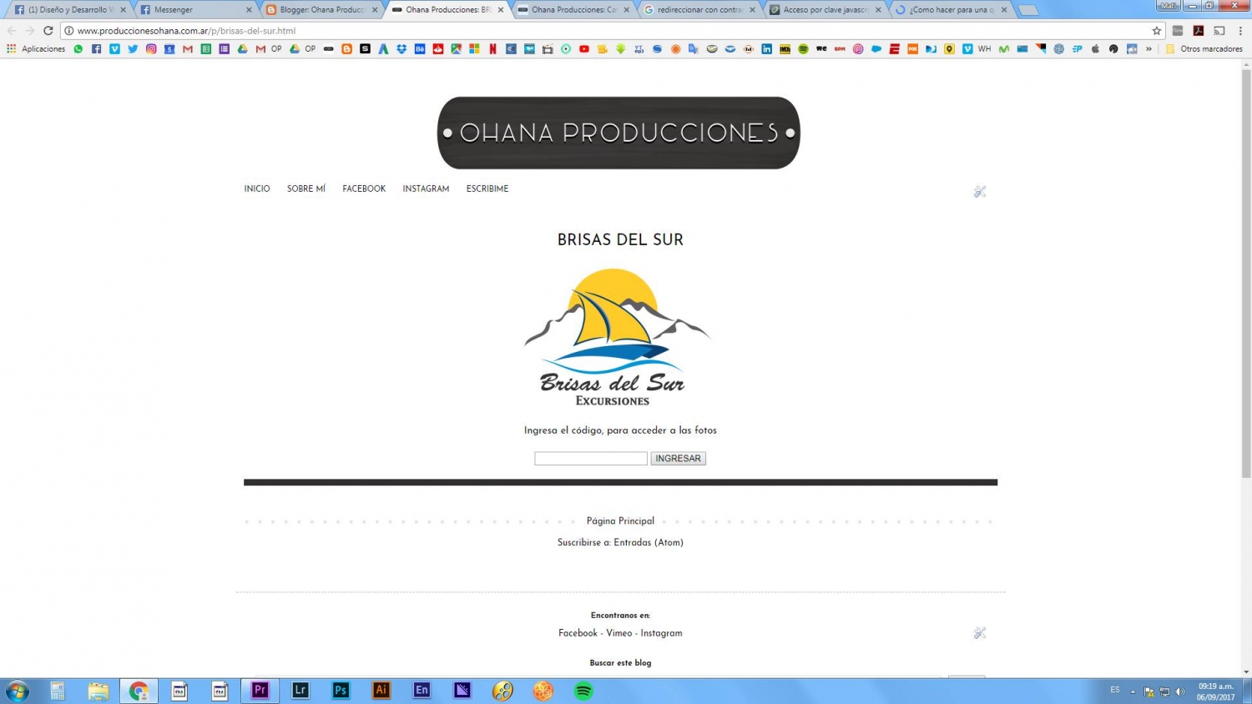
Task: Launch Adobe Lightroom from the taskbar
Action: 300,690
